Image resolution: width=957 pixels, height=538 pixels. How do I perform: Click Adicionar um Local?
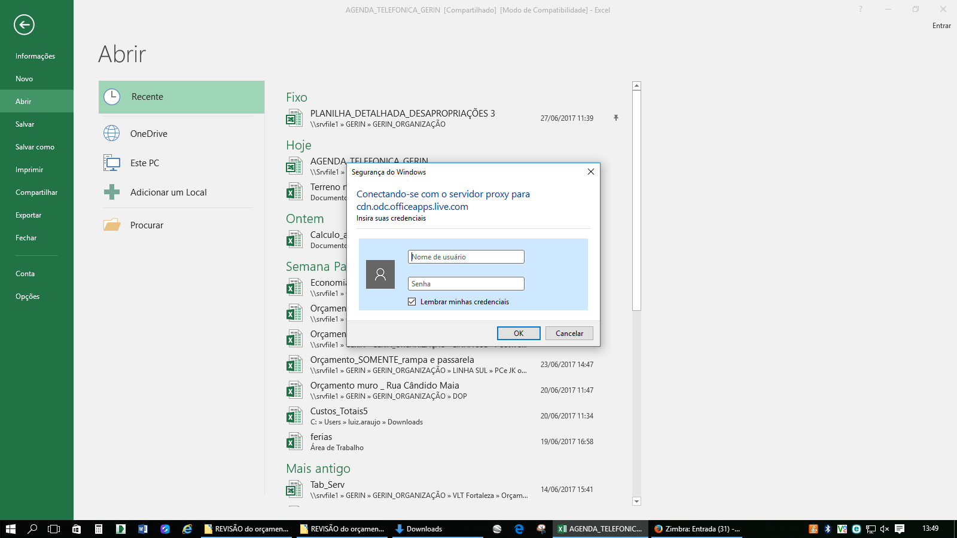181,192
